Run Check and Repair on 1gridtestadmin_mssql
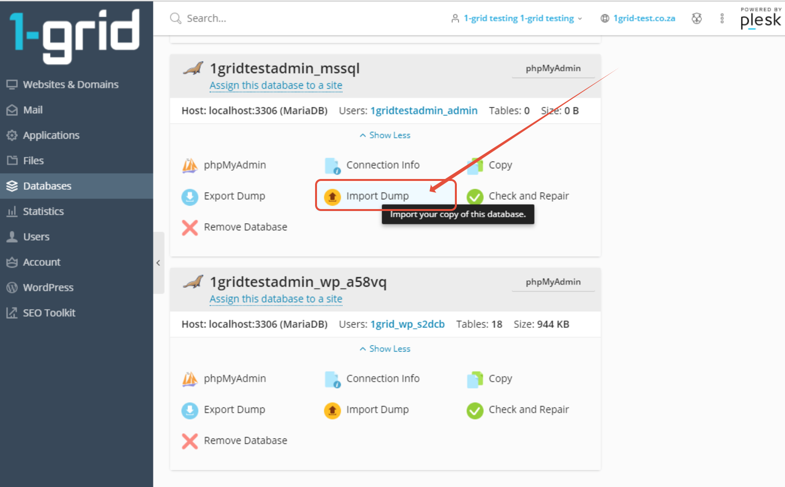The width and height of the screenshot is (785, 487). click(x=518, y=196)
